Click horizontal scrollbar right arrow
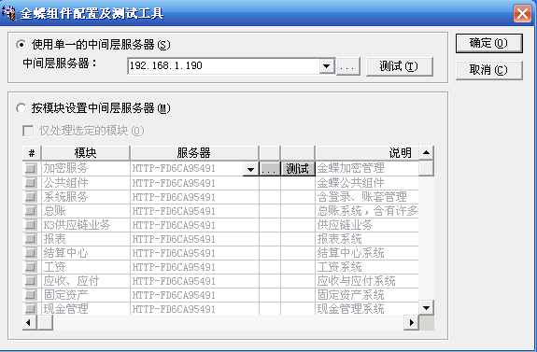 click(x=411, y=322)
